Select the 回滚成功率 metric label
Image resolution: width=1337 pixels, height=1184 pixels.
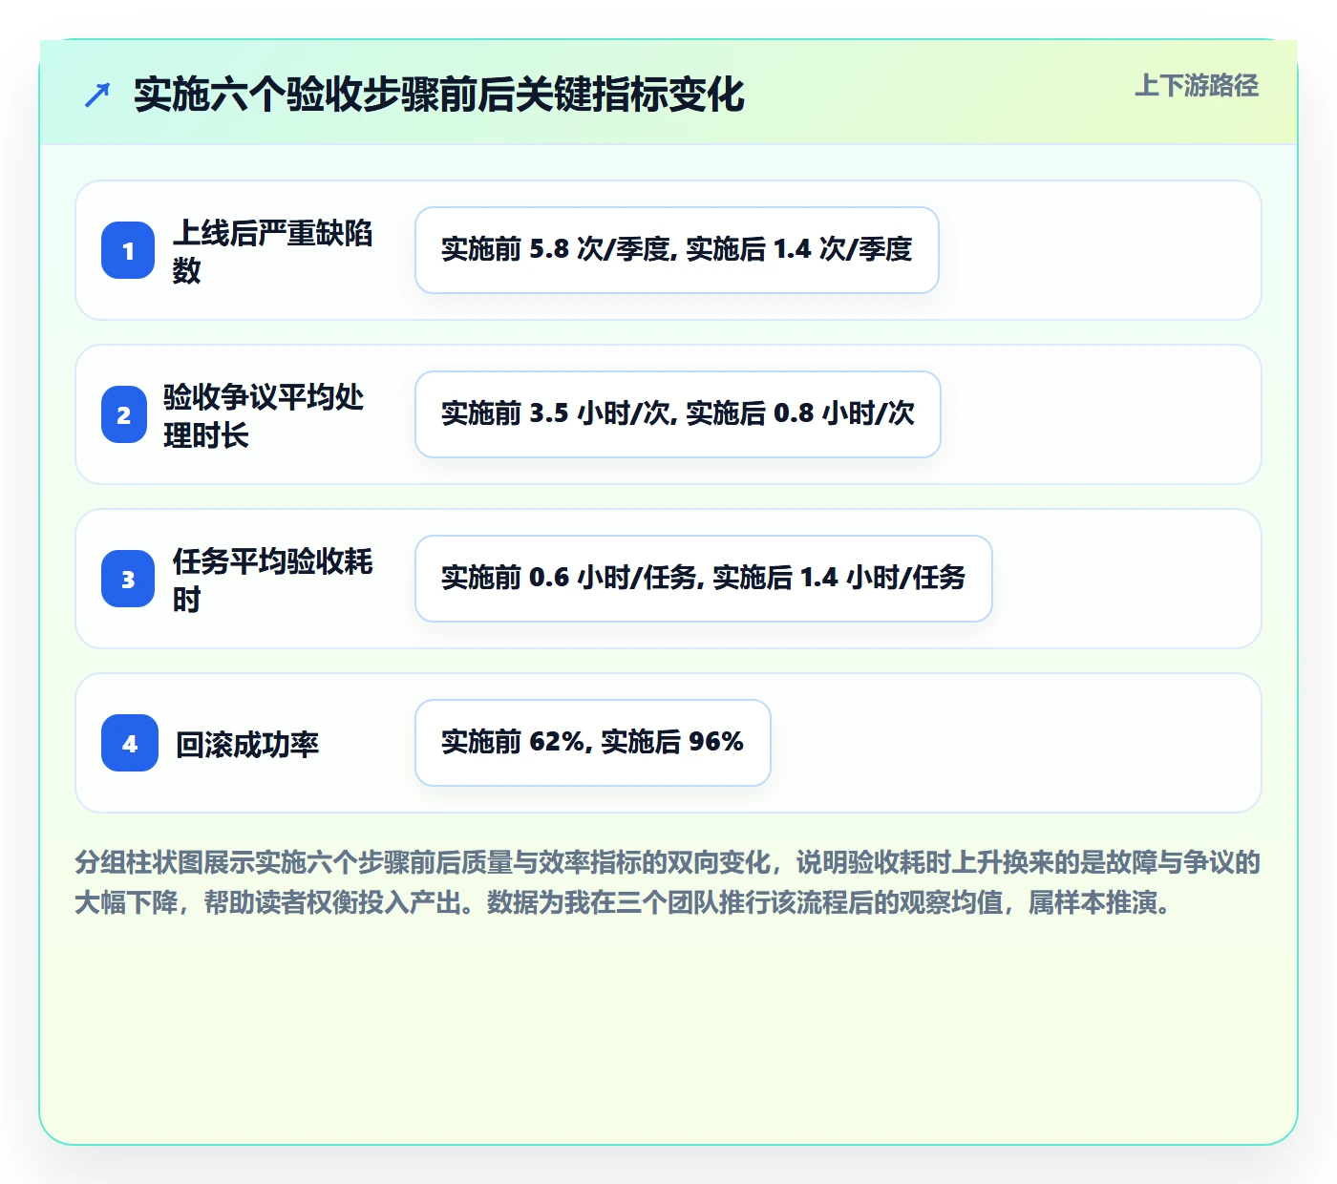coord(247,744)
